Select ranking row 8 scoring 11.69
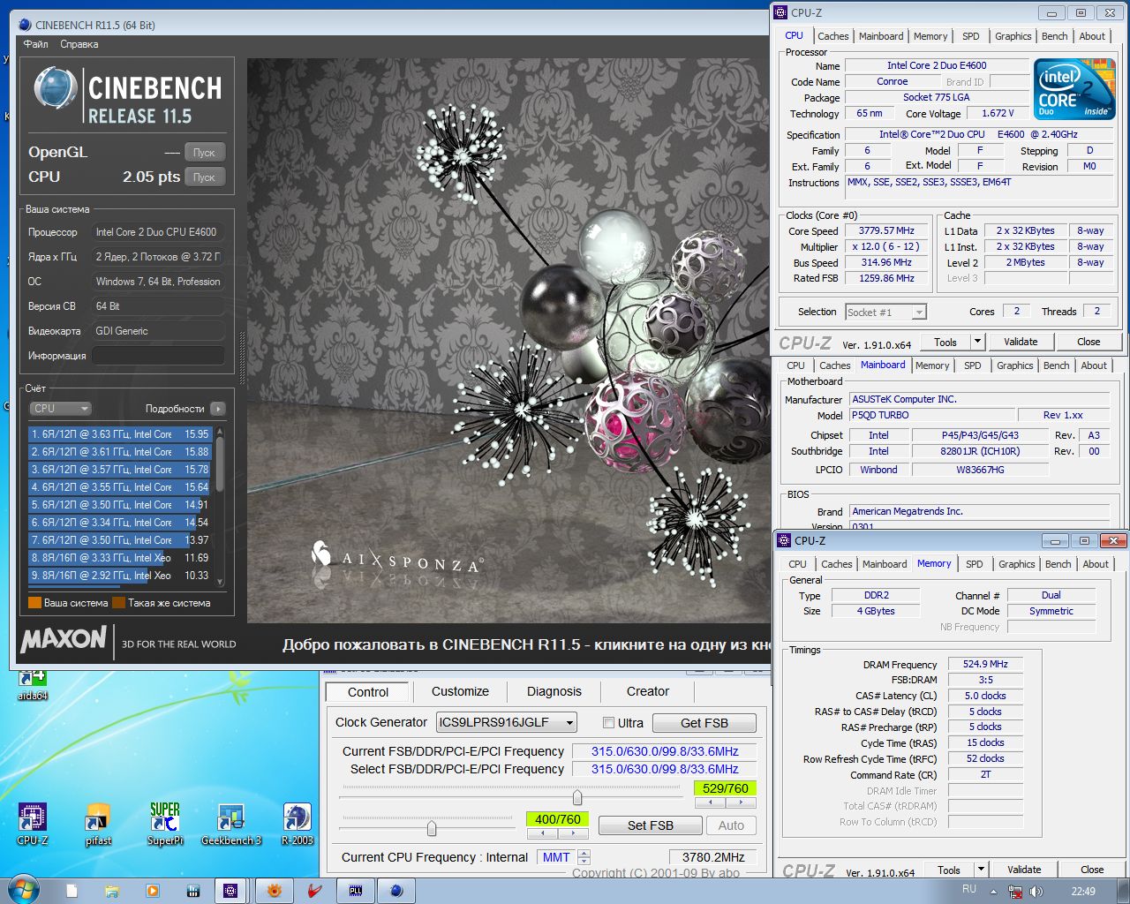Screen dimensions: 1130x904 [x=121, y=558]
